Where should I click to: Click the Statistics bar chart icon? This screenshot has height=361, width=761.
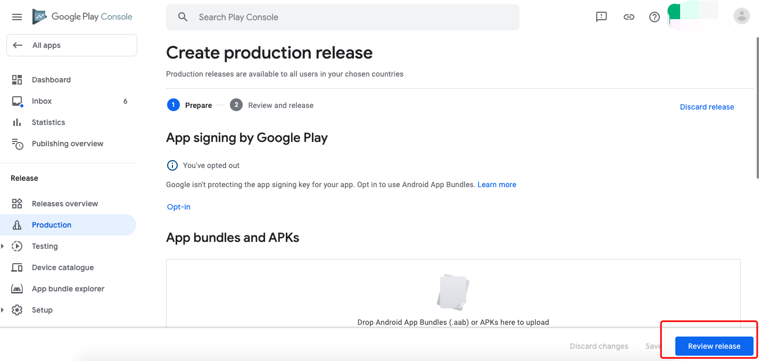(17, 122)
